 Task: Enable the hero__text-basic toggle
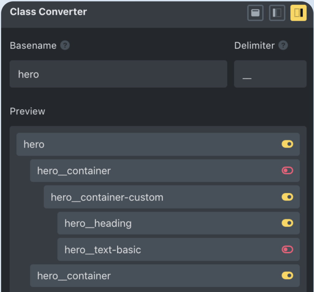pyautogui.click(x=287, y=249)
